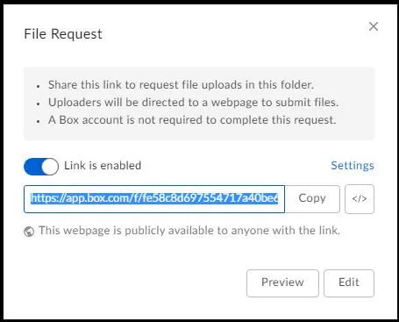Click the globe icon beside public notice
Viewport: 399px width, 322px height.
(x=29, y=232)
